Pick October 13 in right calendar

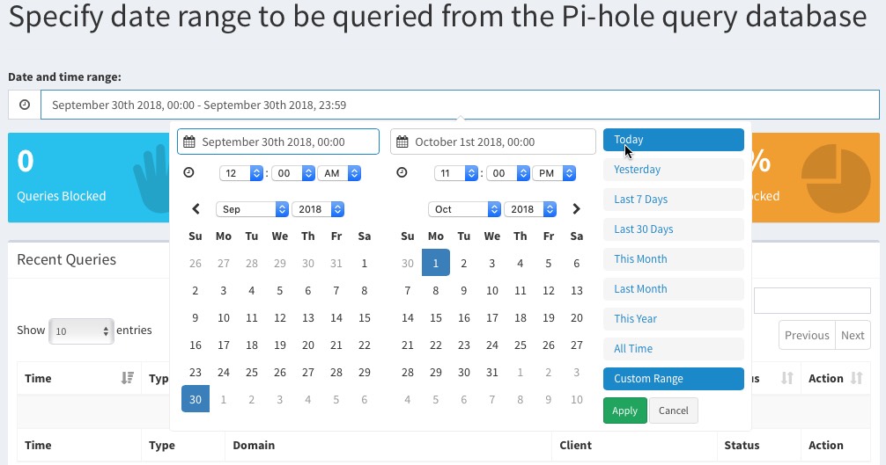(576, 290)
